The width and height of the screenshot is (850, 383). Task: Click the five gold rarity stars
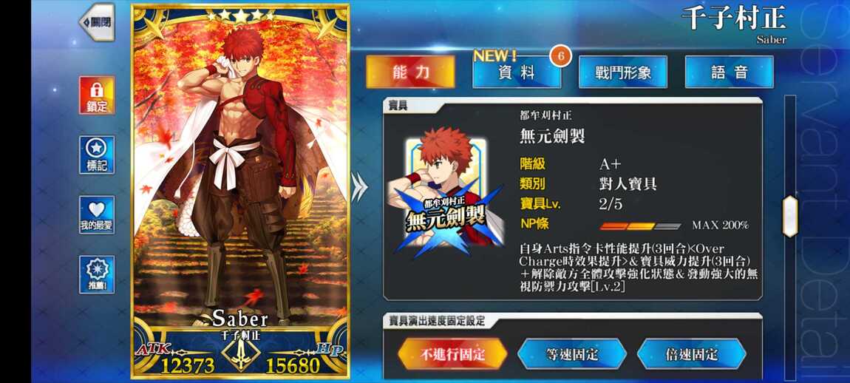[241, 16]
